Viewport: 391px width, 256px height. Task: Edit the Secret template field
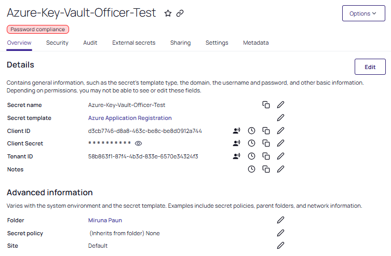[280, 118]
